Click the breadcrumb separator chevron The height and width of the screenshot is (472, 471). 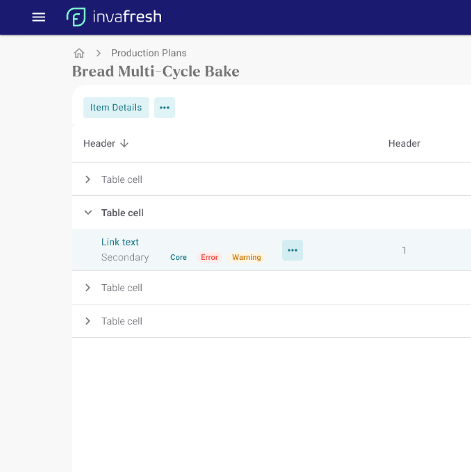tap(98, 53)
